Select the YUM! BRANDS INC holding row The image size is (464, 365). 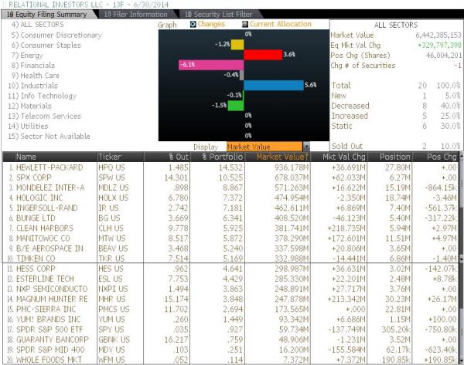coord(230,319)
